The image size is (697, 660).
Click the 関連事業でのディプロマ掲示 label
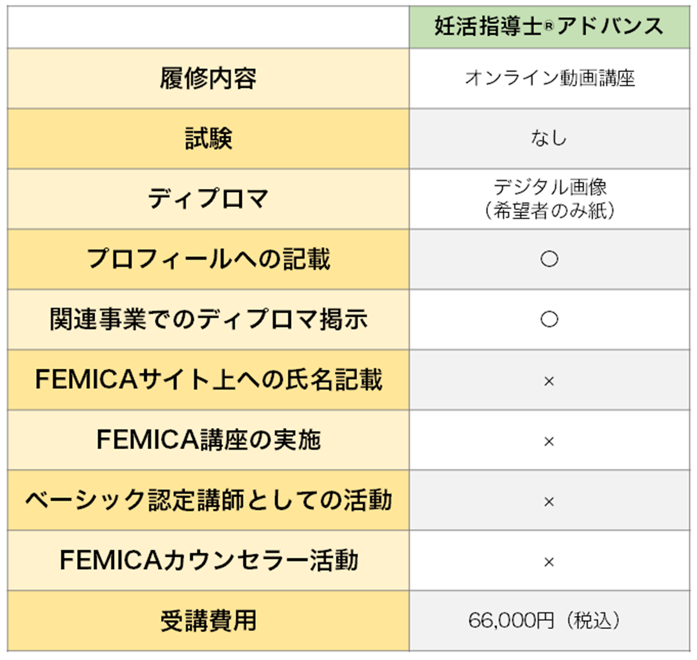(x=208, y=319)
